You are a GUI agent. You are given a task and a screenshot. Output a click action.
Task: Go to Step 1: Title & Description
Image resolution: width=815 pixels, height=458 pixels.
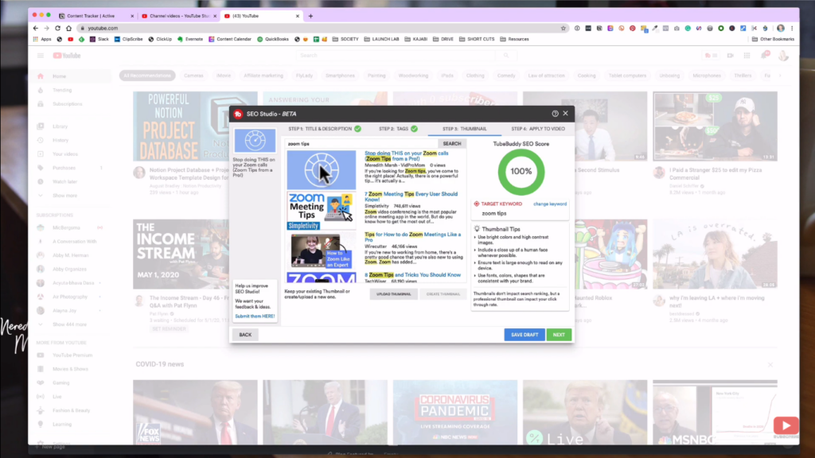click(325, 129)
